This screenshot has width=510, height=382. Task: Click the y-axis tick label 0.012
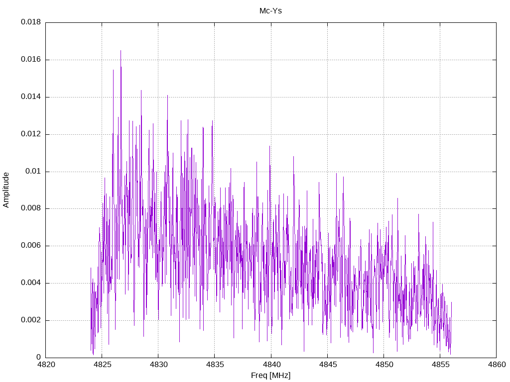point(31,134)
